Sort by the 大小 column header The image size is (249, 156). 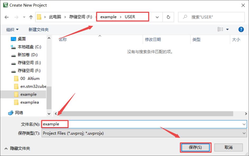click(236, 39)
